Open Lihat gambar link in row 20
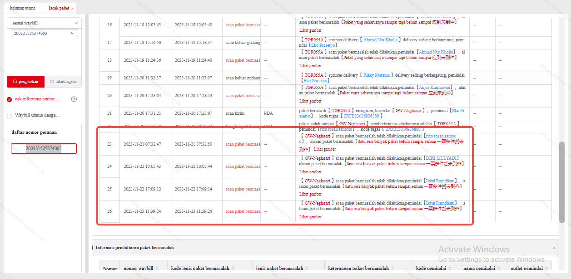571x279 pixels. click(x=310, y=101)
